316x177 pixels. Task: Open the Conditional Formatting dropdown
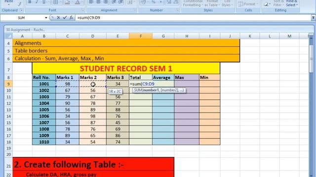193,3
